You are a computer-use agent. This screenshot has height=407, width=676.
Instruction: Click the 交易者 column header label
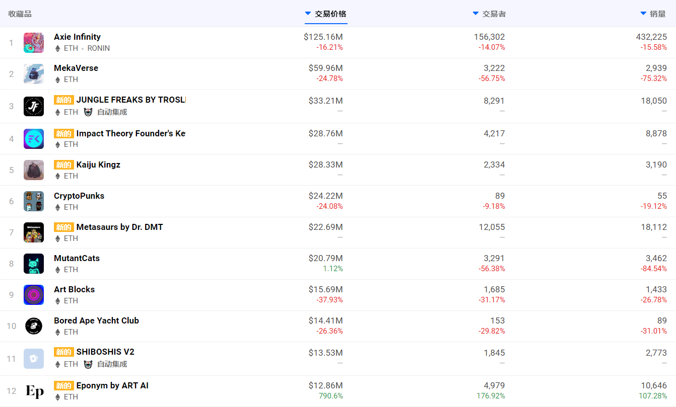coord(494,14)
